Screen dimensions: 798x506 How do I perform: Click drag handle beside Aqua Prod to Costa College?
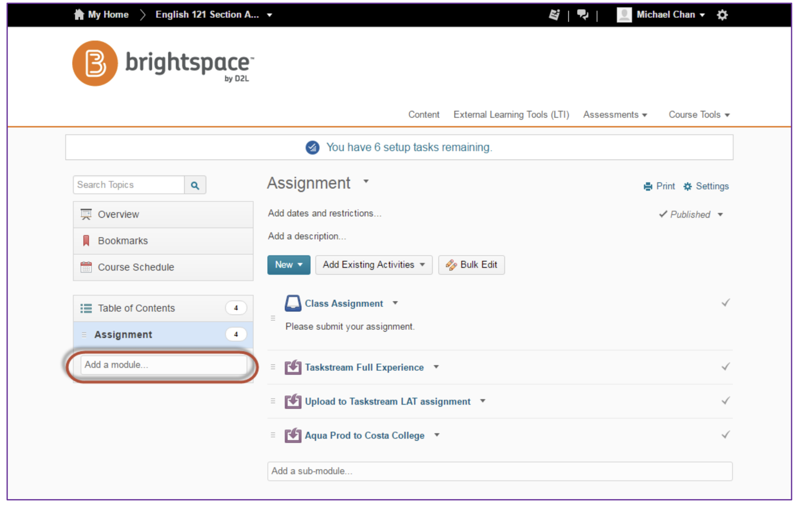[x=273, y=435]
